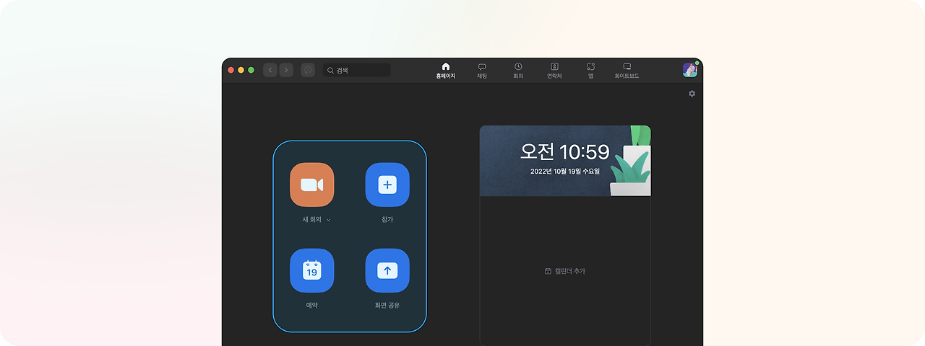Image resolution: width=925 pixels, height=346 pixels.
Task: Click the 화면 공유 (Share Screen) arrow icon
Action: (387, 270)
